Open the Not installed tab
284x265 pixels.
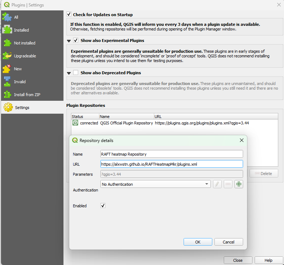(32, 43)
